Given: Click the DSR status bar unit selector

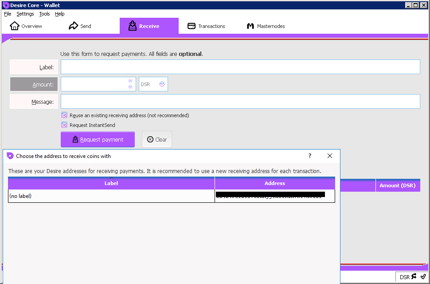Looking at the screenshot, I should tap(404, 277).
